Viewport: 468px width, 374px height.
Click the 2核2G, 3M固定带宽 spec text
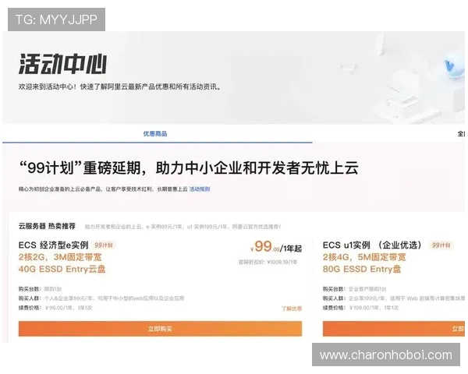coord(60,257)
